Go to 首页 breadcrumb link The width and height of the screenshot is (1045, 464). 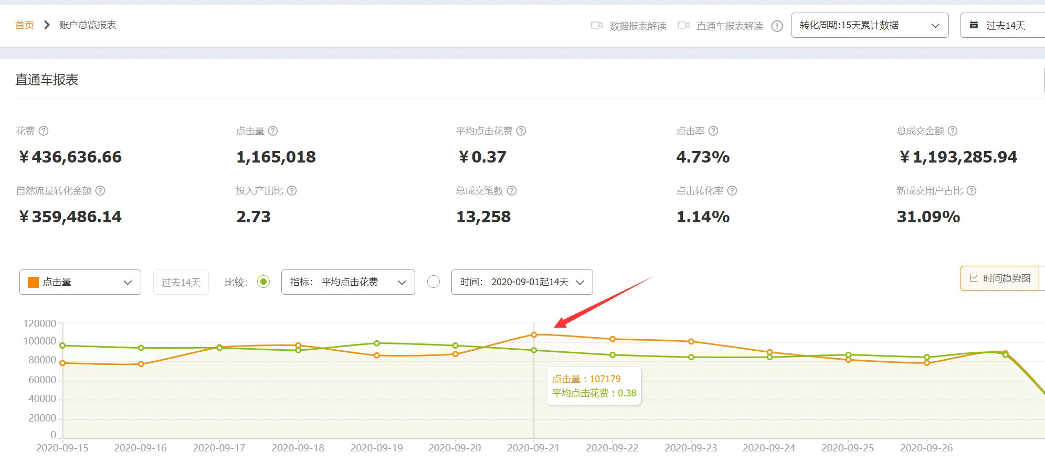pyautogui.click(x=24, y=25)
